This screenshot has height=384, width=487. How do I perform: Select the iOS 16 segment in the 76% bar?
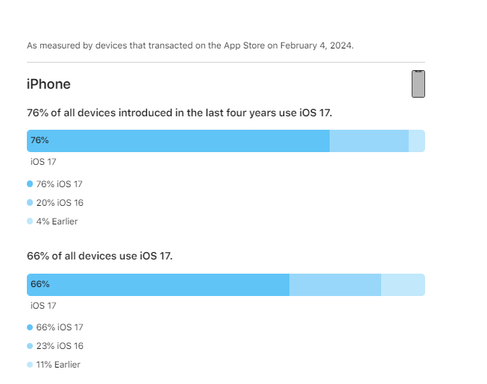point(369,141)
